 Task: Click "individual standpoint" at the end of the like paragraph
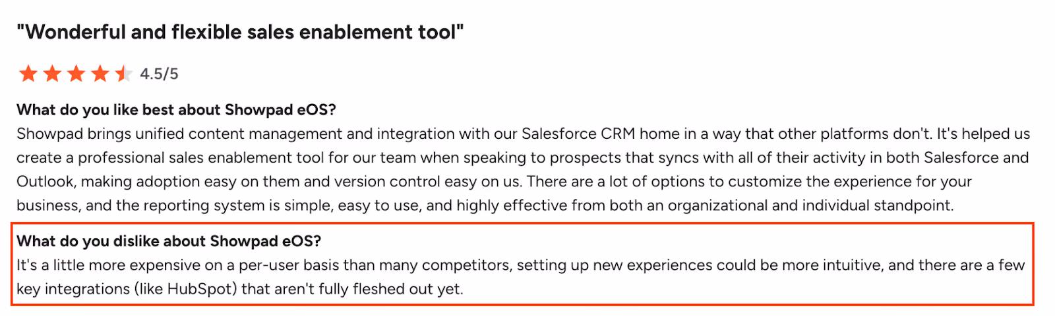(x=875, y=205)
